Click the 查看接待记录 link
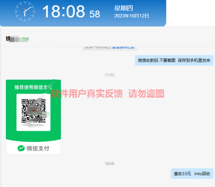Screen dimensions: 215x187 tap(123, 47)
